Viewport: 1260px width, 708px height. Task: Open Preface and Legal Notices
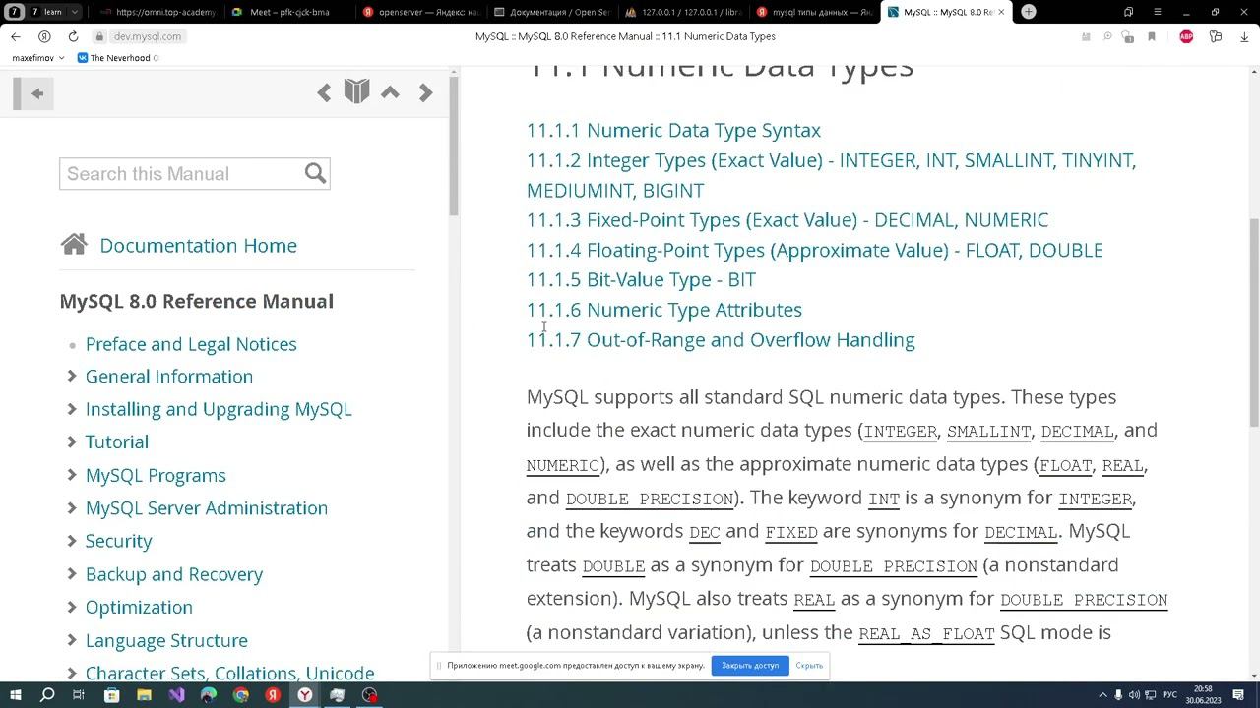[x=191, y=344]
